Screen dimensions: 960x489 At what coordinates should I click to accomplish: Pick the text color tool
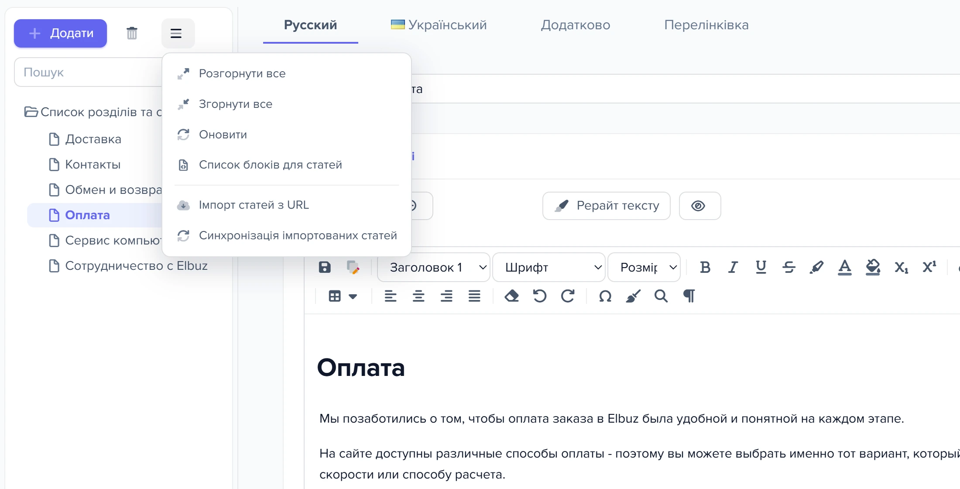click(844, 267)
